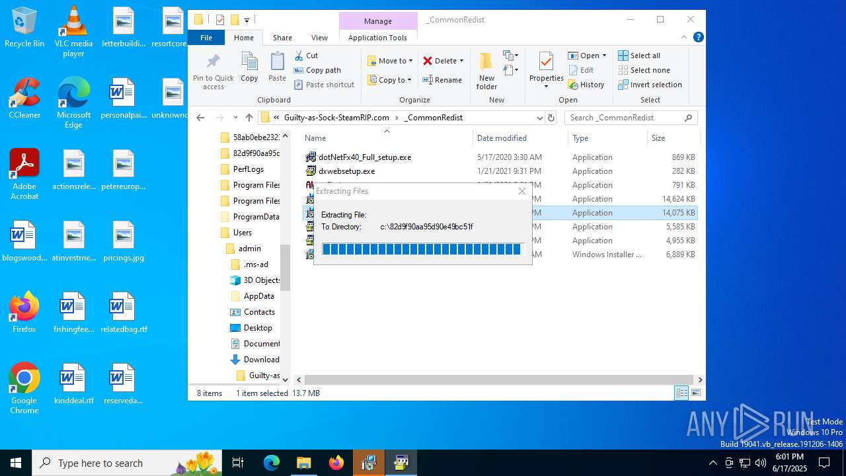Collapse the ribbon with the chevron

coord(684,38)
